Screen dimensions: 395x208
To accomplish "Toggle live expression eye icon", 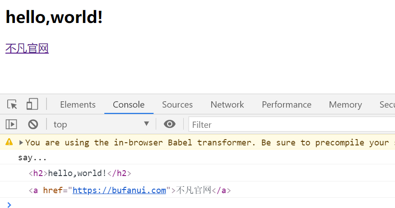I will click(170, 124).
